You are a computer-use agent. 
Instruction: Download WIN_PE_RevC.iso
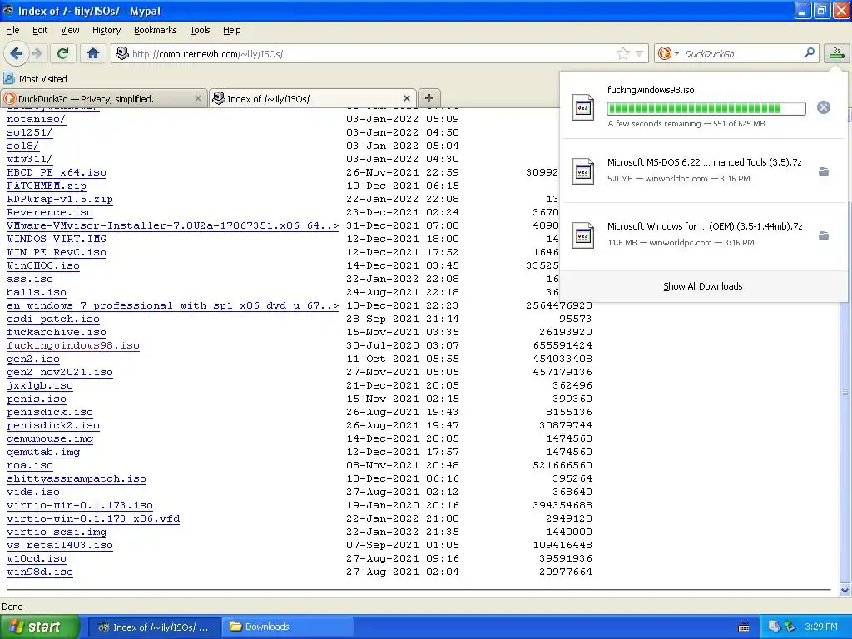click(x=57, y=252)
